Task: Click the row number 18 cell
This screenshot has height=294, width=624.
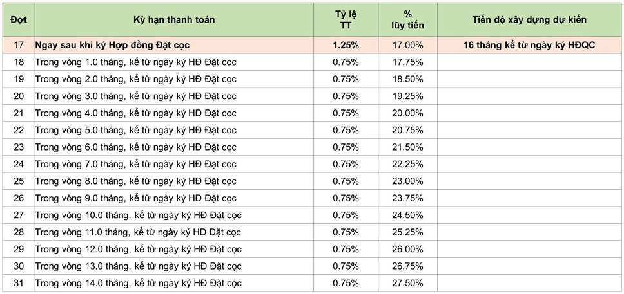Action: pos(19,62)
